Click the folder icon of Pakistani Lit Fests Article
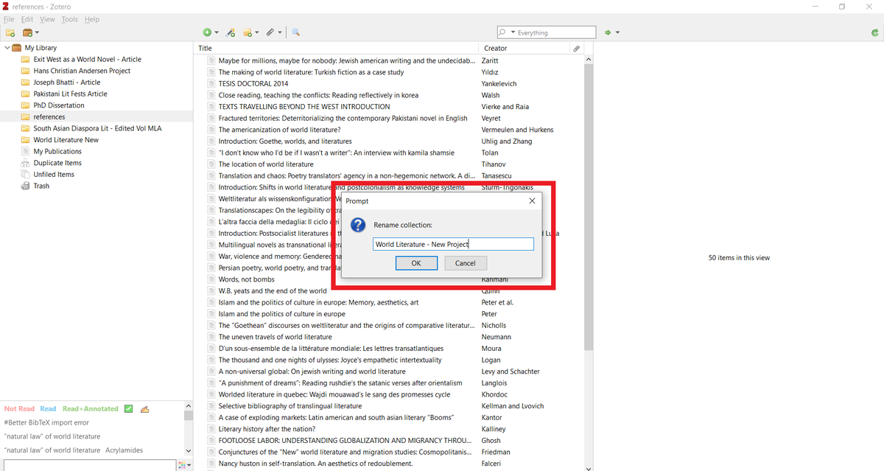The width and height of the screenshot is (884, 471). coord(26,94)
